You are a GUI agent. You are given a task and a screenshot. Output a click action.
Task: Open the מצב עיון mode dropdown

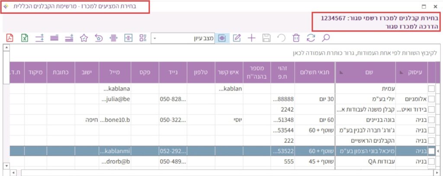[155, 38]
